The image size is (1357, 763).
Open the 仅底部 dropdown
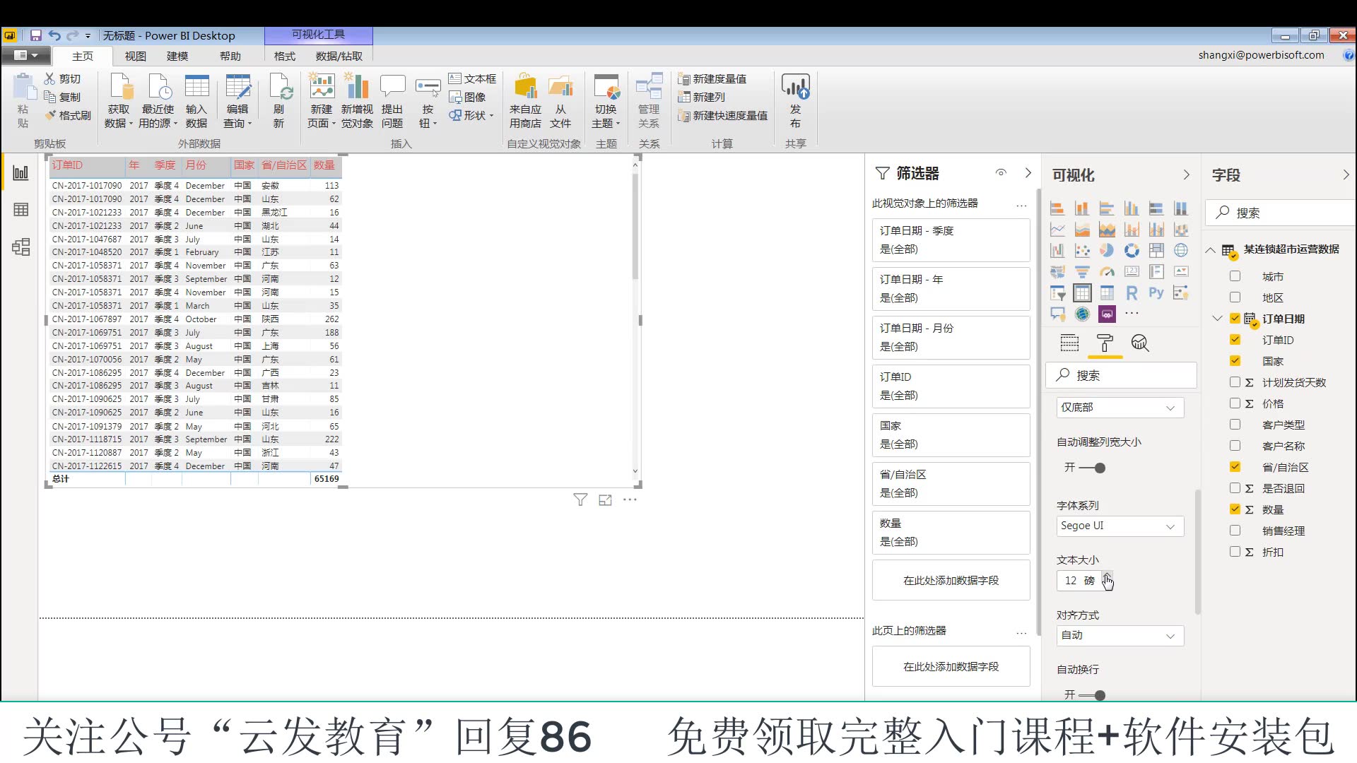point(1120,408)
